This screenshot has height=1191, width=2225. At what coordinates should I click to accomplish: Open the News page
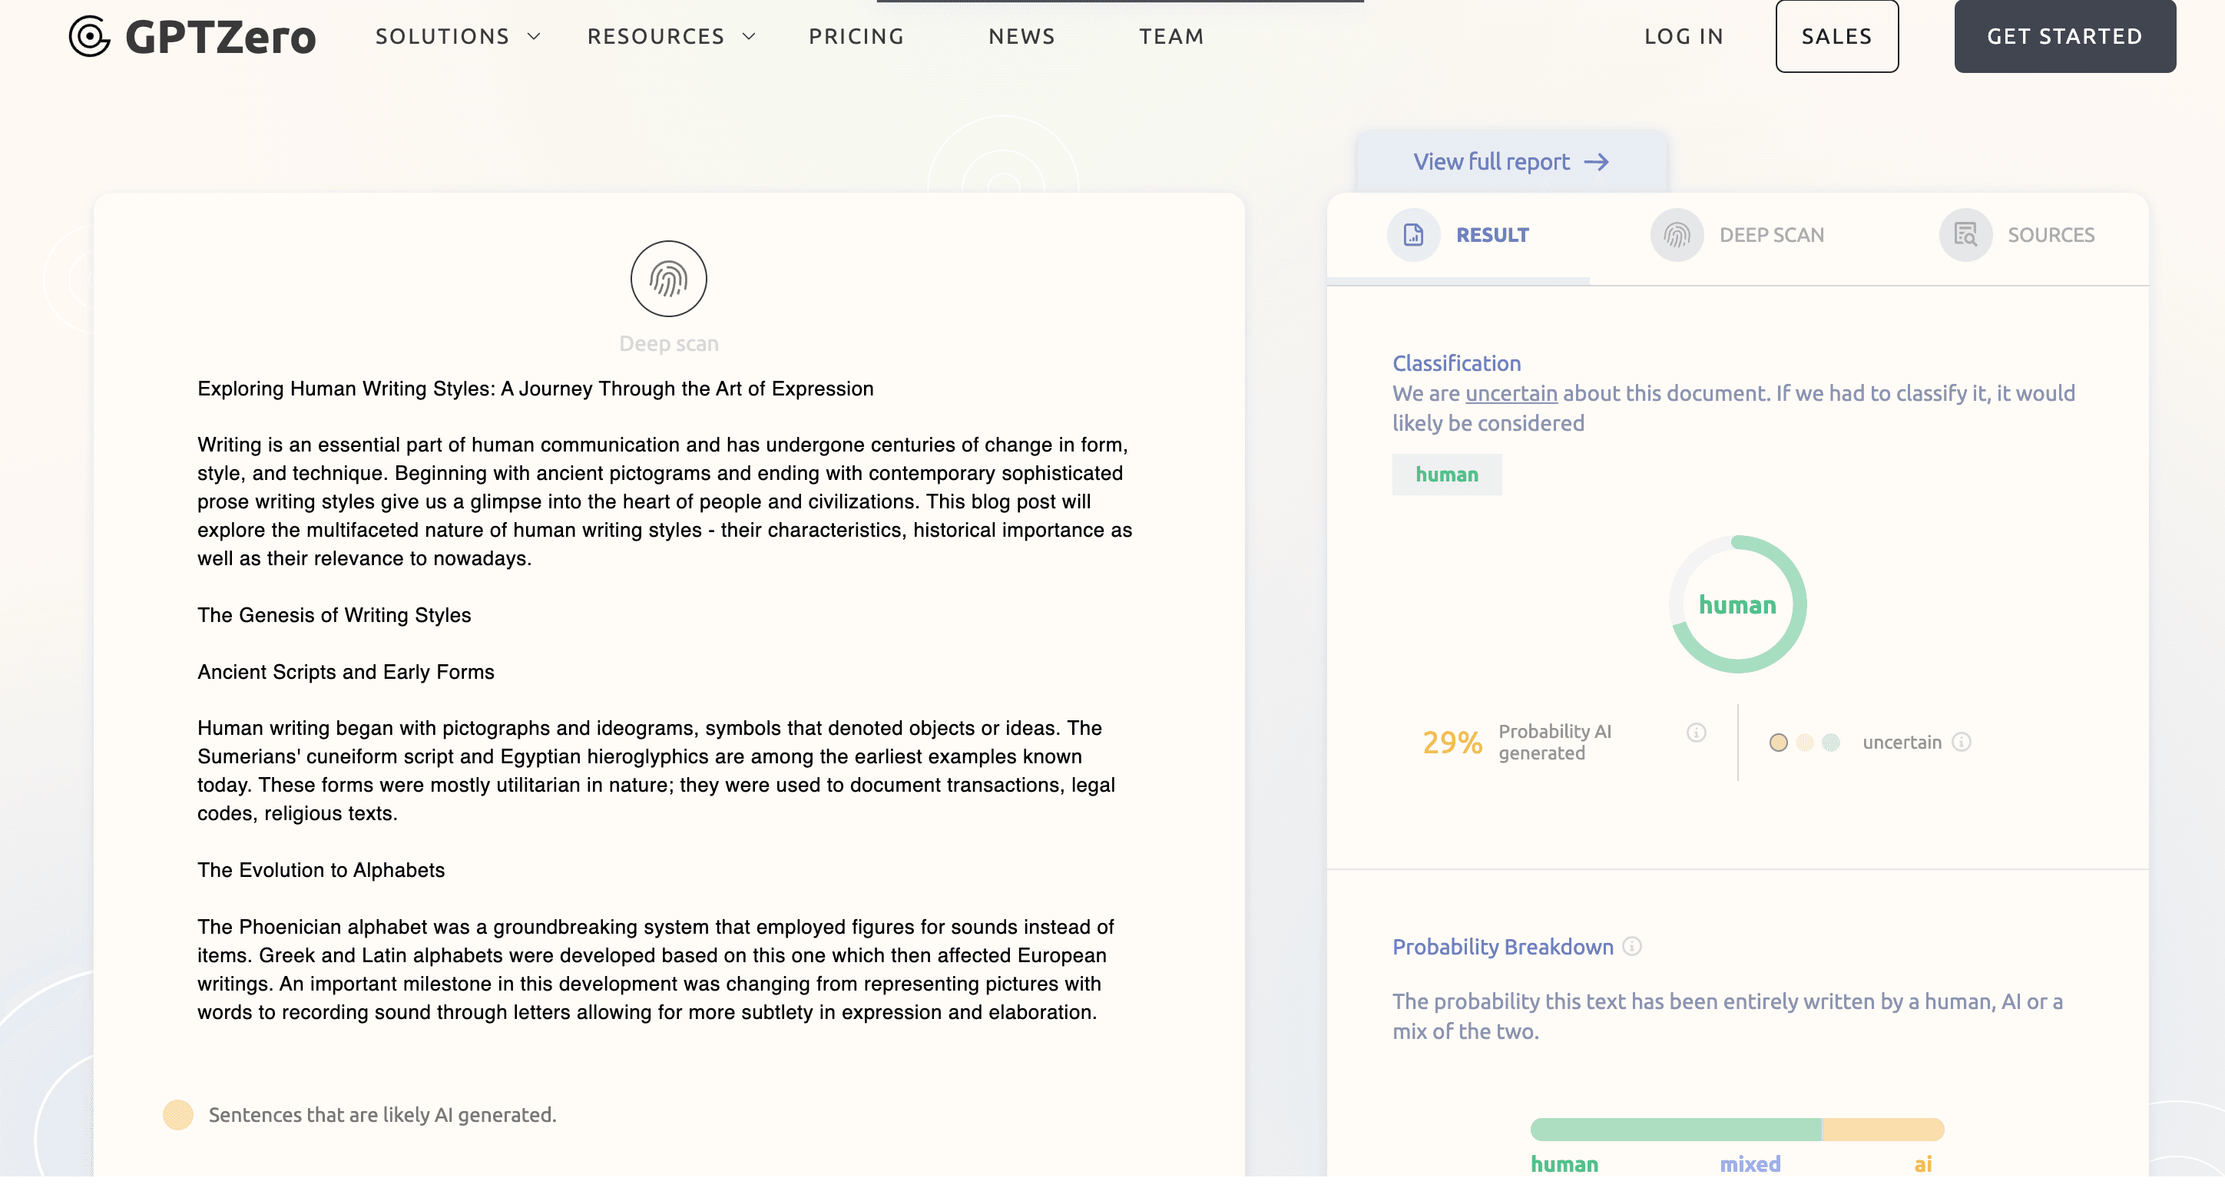pyautogui.click(x=1021, y=36)
